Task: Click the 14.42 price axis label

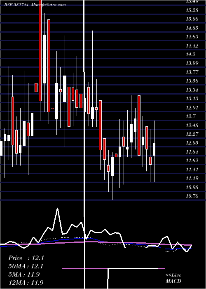Action: coord(192,45)
